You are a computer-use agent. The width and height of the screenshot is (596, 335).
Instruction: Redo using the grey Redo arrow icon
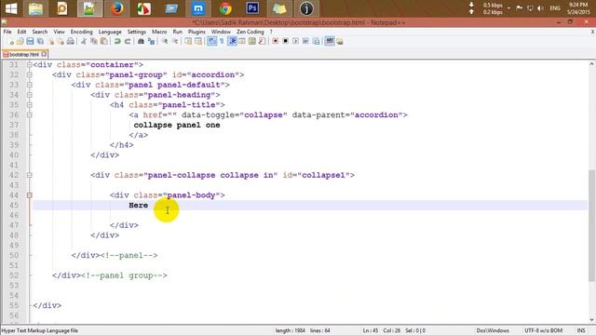pyautogui.click(x=128, y=41)
